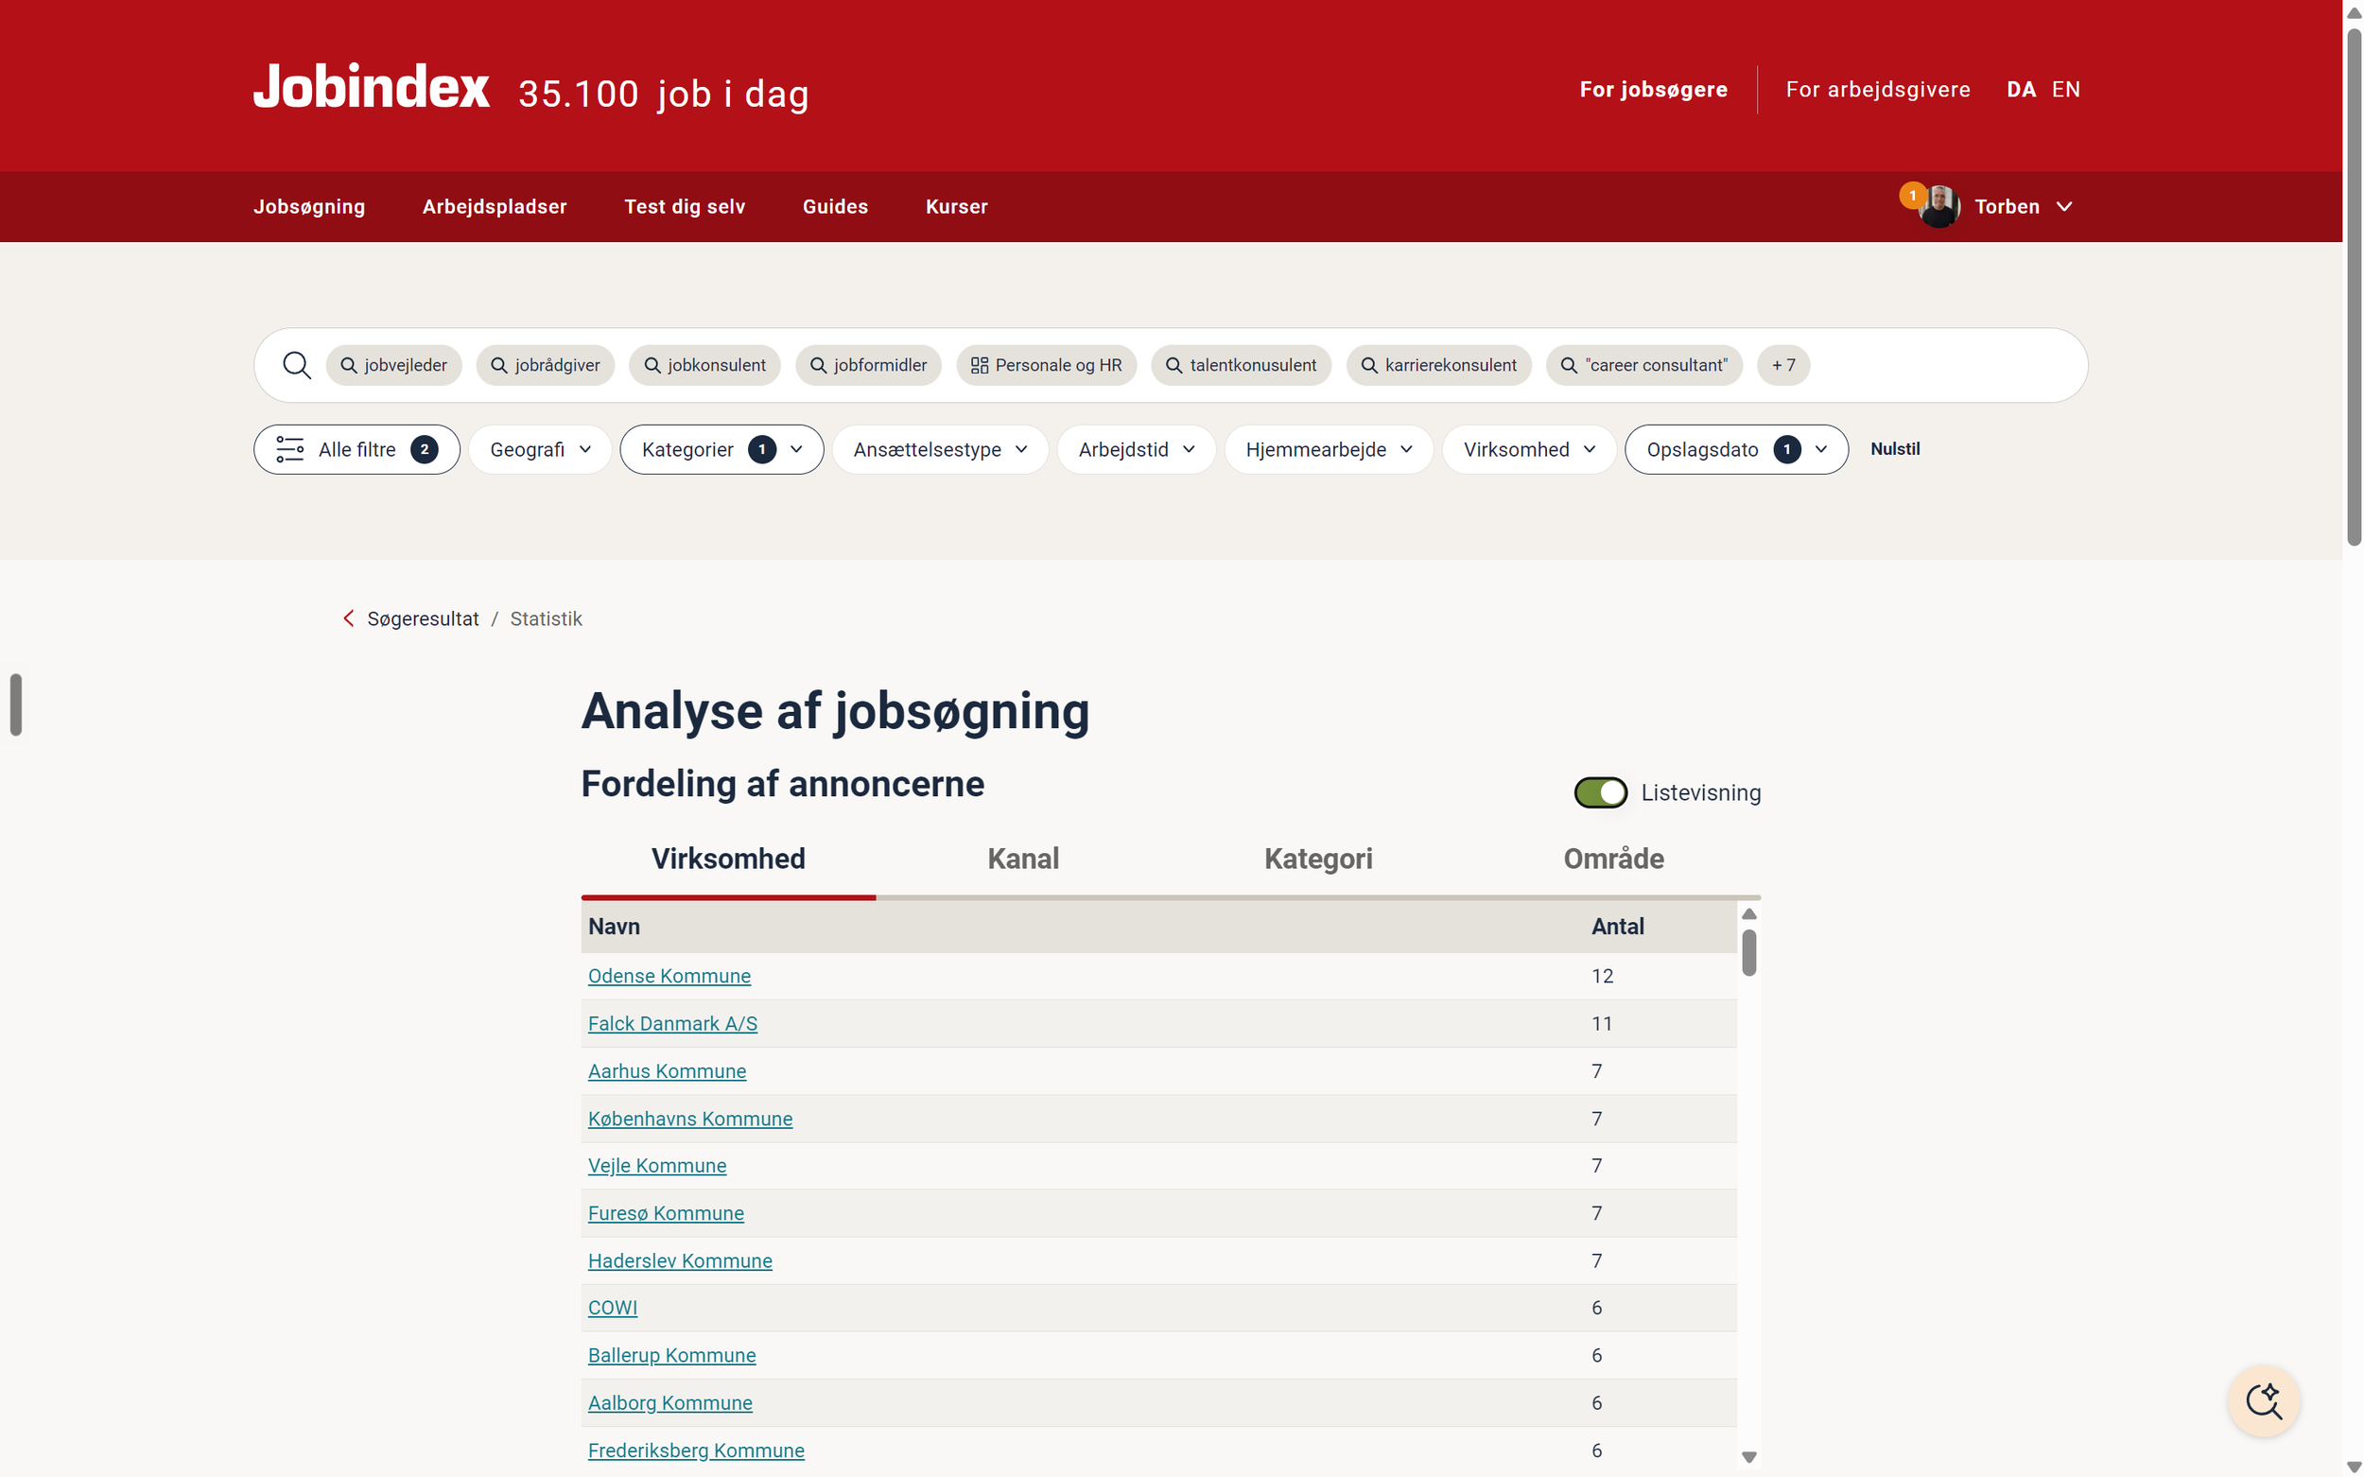Click Nulstil to reset filters
This screenshot has height=1477, width=2364.
click(1894, 449)
